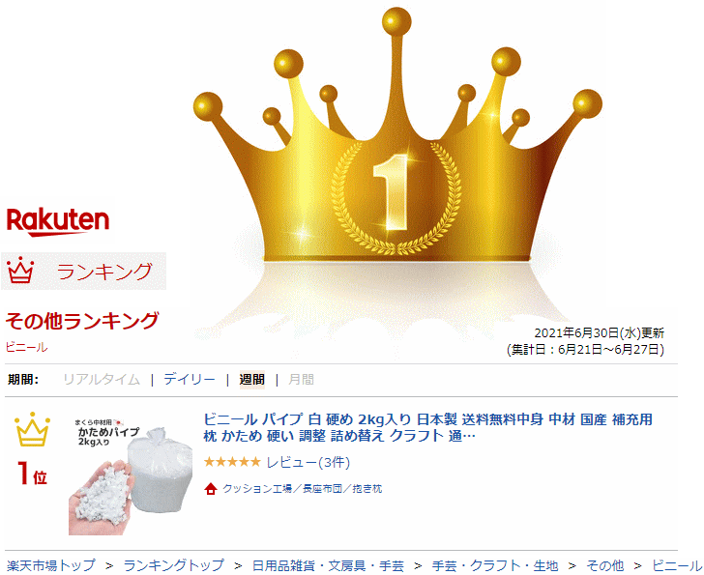Open the レビュー(3件) reviews link
The image size is (704, 575).
[308, 463]
